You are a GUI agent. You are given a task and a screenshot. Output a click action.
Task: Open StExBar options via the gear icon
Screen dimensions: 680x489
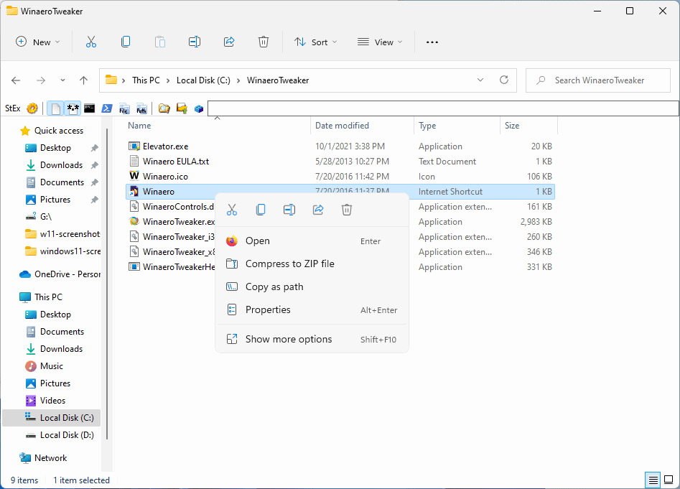coord(32,108)
